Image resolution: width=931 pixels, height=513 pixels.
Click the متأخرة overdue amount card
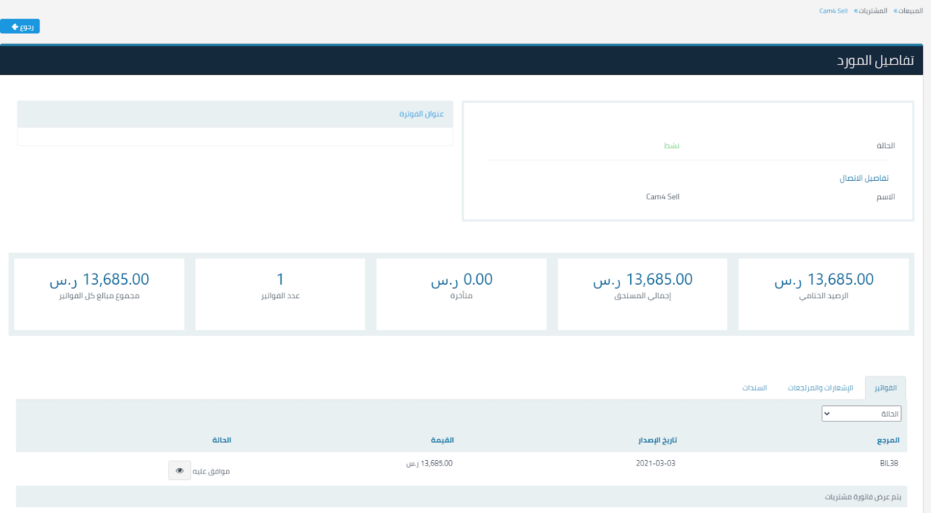point(461,294)
